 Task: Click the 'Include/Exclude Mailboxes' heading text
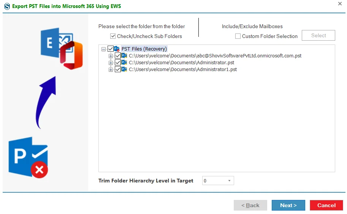coord(252,26)
